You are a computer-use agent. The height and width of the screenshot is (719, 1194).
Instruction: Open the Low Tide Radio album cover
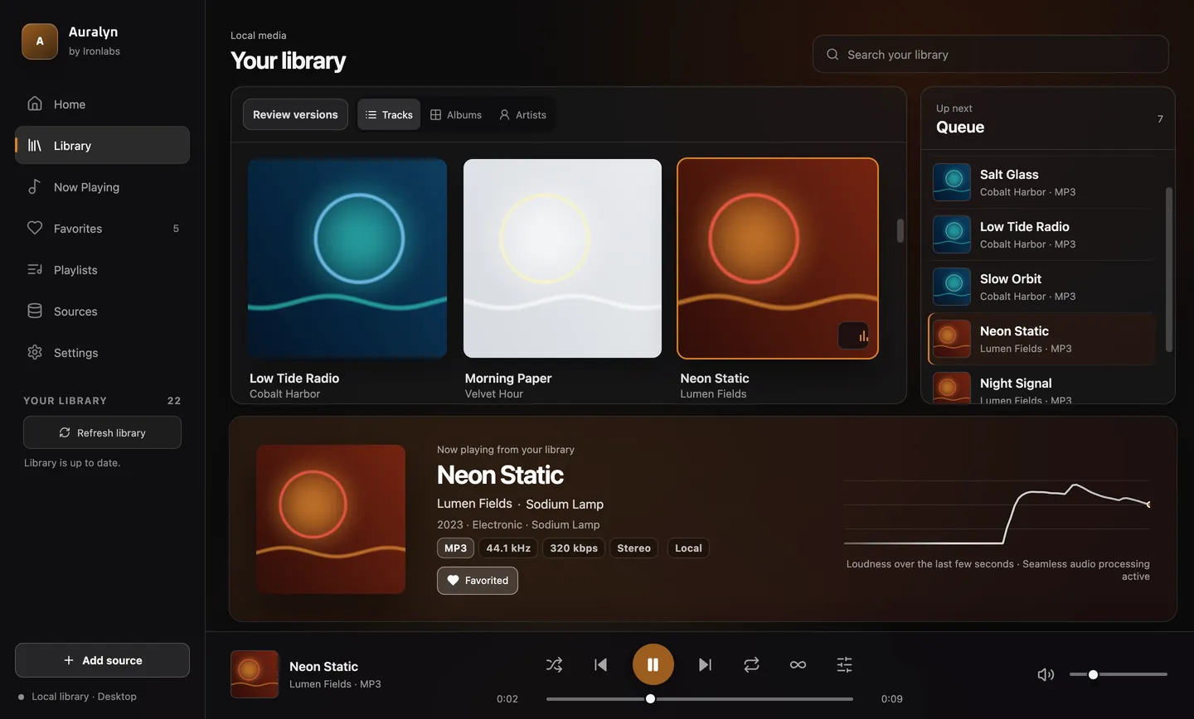point(347,258)
